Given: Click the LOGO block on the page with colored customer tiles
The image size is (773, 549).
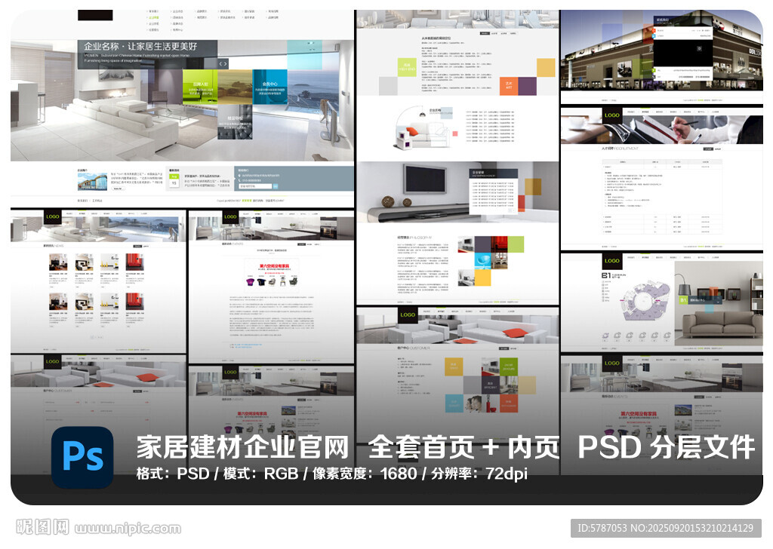Looking at the screenshot, I should click(x=408, y=314).
